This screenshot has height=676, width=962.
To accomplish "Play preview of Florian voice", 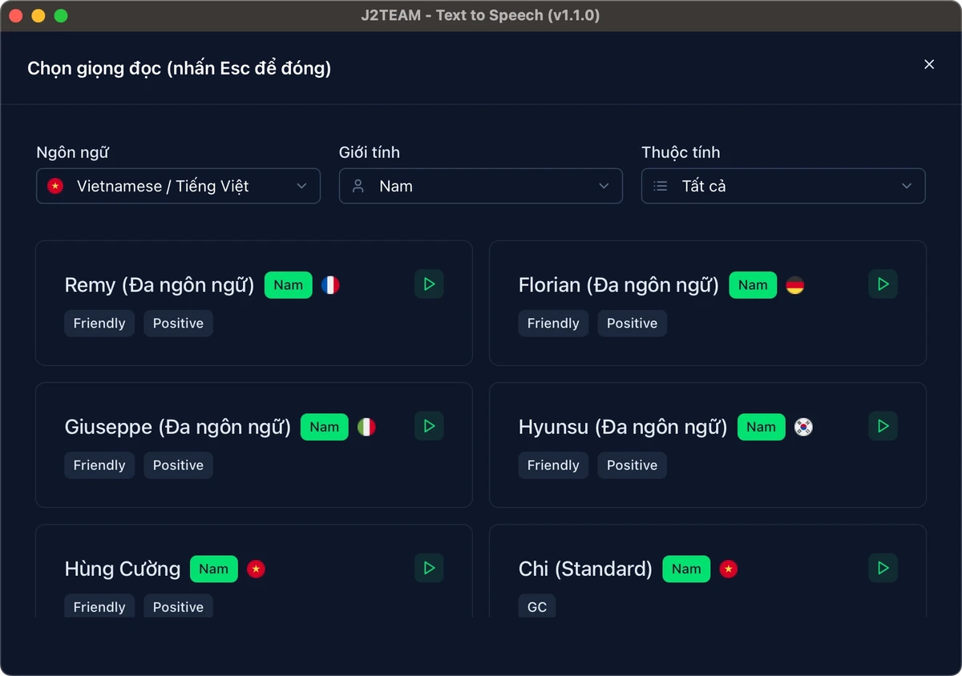I will (x=883, y=284).
